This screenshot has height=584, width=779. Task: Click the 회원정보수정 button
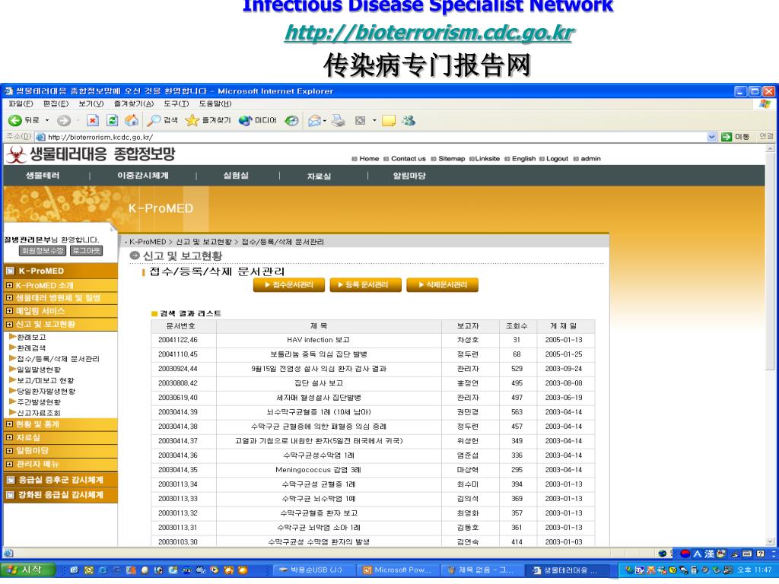(x=43, y=251)
